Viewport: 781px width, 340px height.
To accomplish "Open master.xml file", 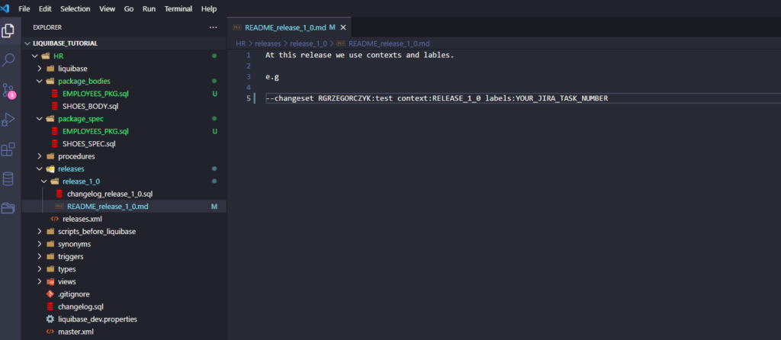I will click(x=124, y=332).
